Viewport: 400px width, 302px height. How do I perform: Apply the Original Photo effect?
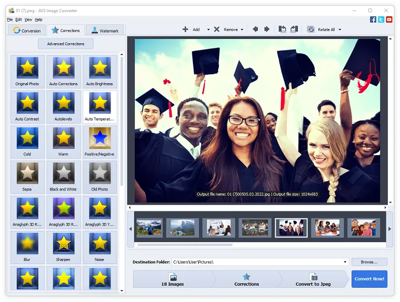pyautogui.click(x=27, y=72)
